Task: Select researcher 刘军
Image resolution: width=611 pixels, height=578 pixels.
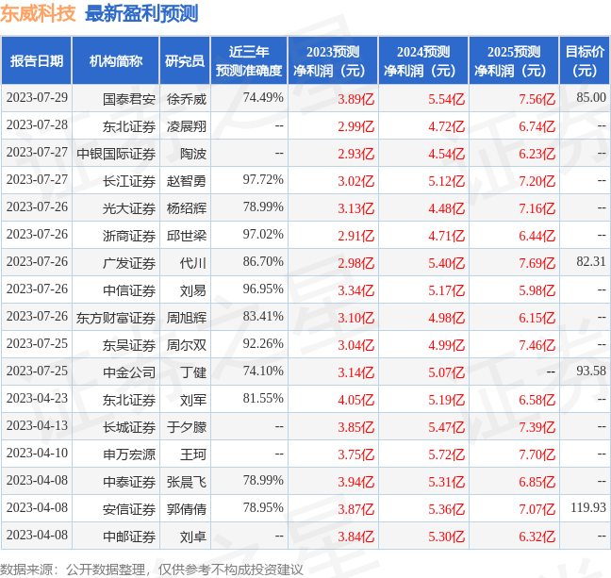Action: 193,400
